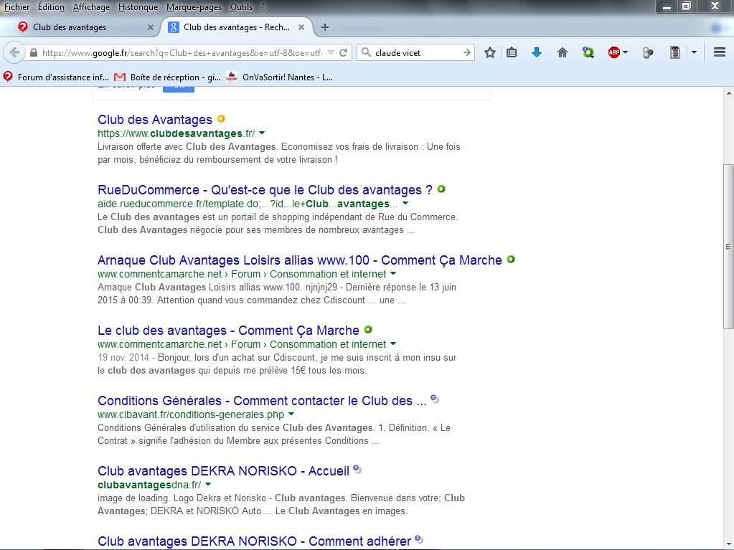Select the 'Club des avantages - Rech...' tab
Screen dimensions: 734x550
(236, 27)
